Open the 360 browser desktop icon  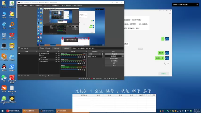pos(4,100)
